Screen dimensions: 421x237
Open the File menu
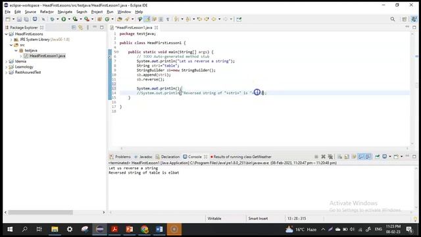[x=7, y=12]
